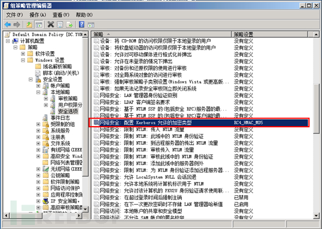Select 脚本(启动/关机) in tree
Screen dimensions: 322x229
[x=61, y=73]
